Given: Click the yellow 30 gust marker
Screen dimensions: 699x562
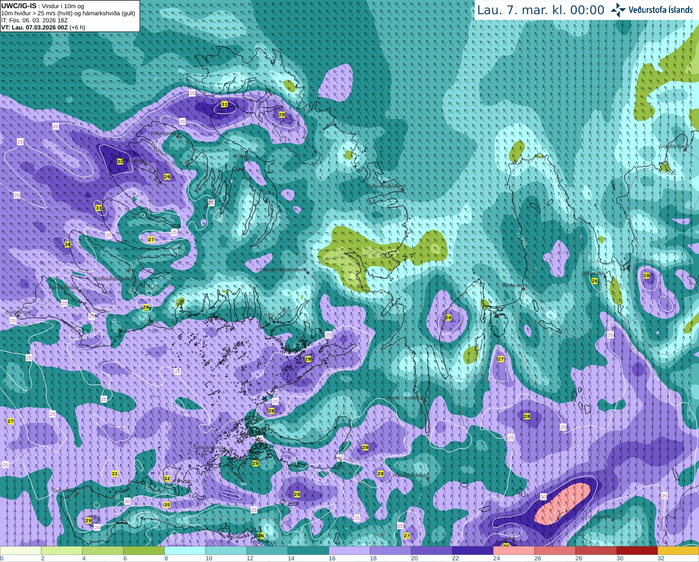Looking at the screenshot, I should pyautogui.click(x=67, y=244).
